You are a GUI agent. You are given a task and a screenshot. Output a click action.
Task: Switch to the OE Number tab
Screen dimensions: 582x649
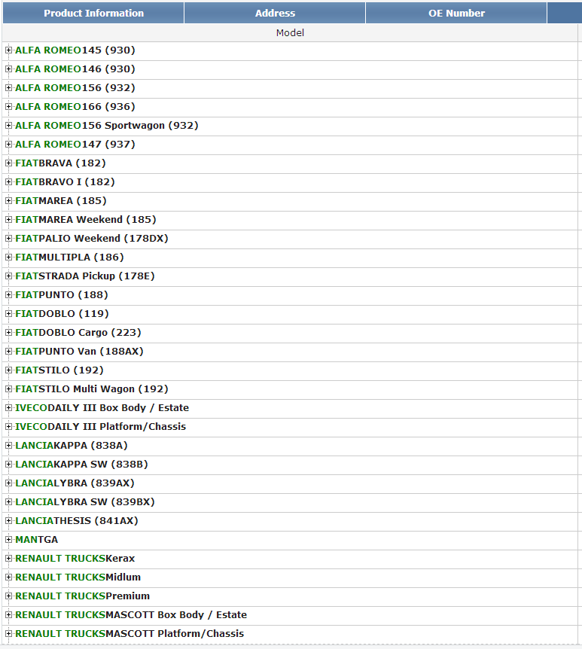click(x=456, y=14)
